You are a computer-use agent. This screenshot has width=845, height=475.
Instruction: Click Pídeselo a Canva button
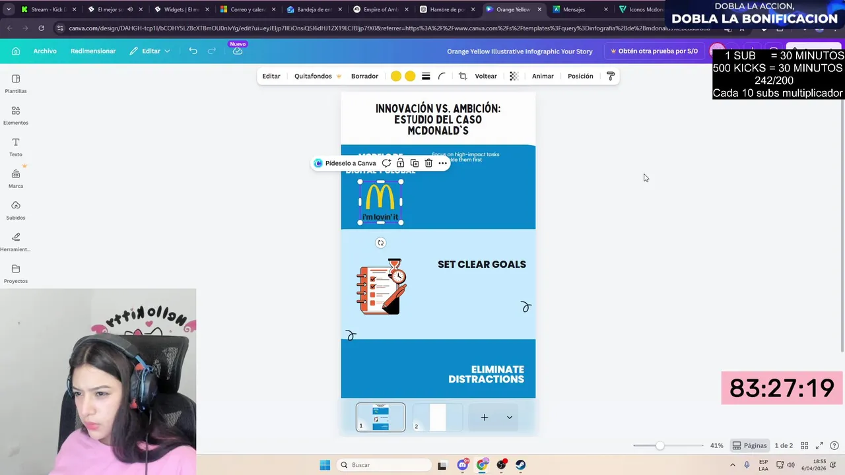click(x=345, y=163)
